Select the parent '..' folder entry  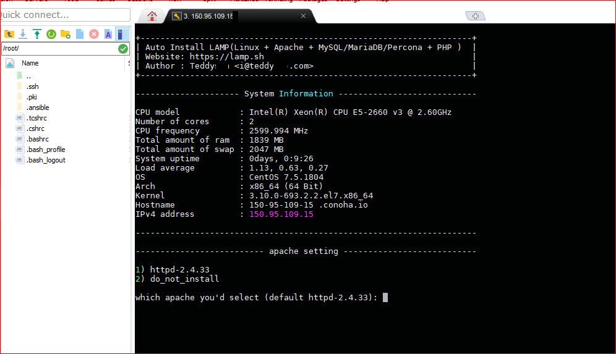click(28, 76)
